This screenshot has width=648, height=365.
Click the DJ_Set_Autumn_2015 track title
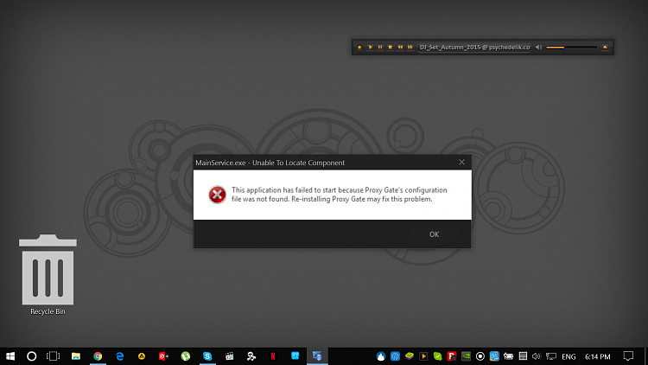click(474, 48)
